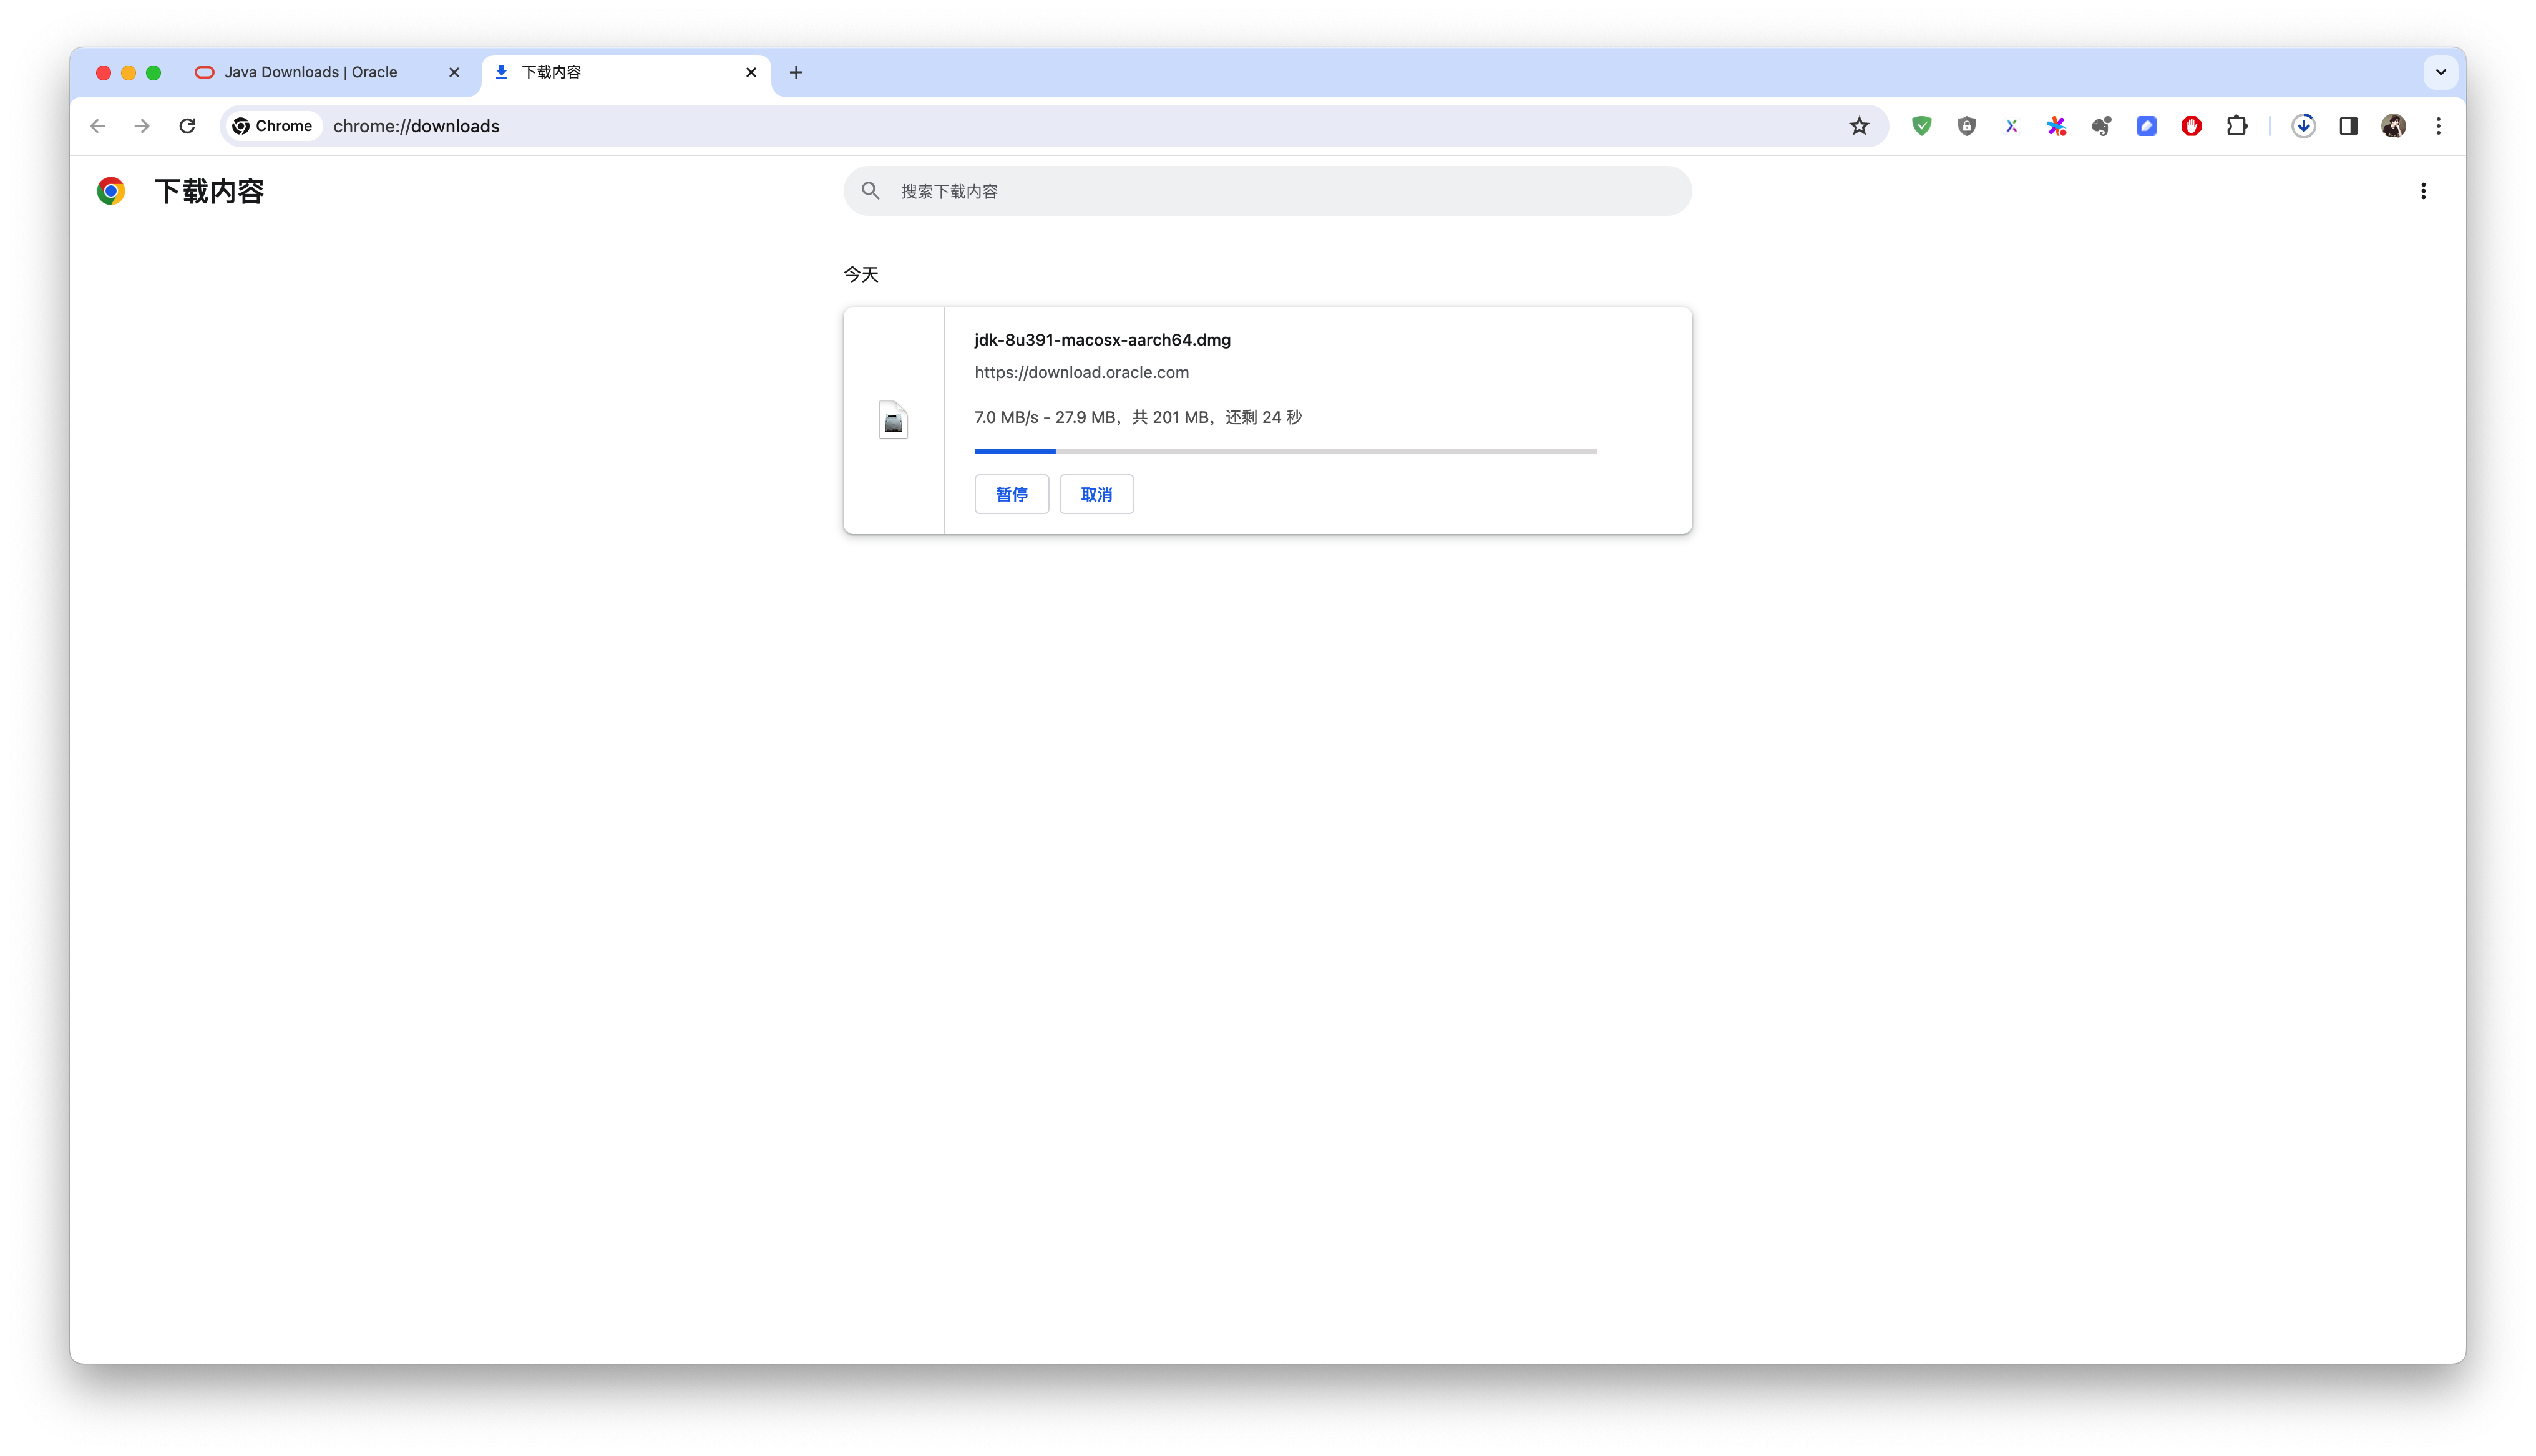2536x1456 pixels.
Task: Click the Opera or ad-block red icon
Action: point(2190,125)
